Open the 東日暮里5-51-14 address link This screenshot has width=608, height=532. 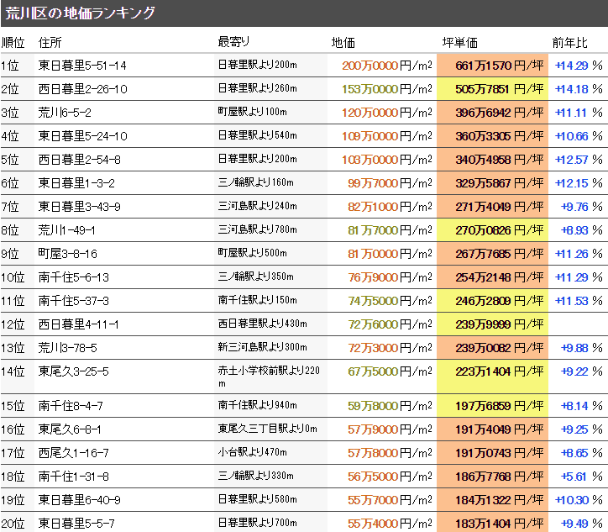coord(82,66)
